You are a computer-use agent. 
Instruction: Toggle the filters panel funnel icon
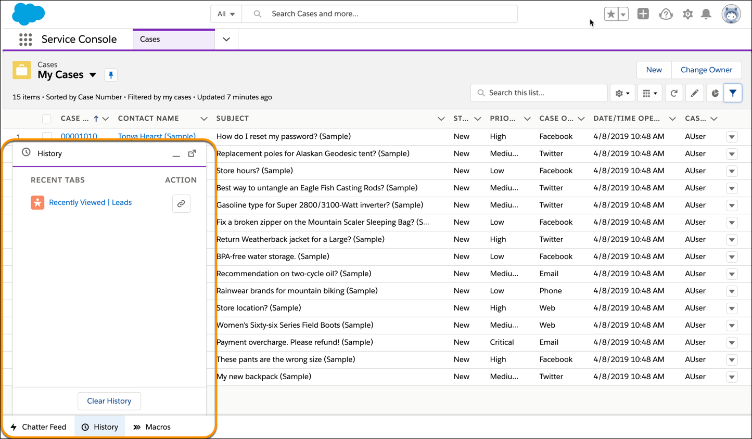[733, 93]
